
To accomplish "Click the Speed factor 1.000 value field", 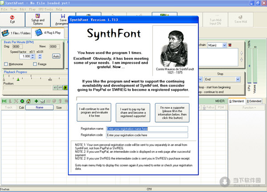I will pyautogui.click(x=25, y=56).
